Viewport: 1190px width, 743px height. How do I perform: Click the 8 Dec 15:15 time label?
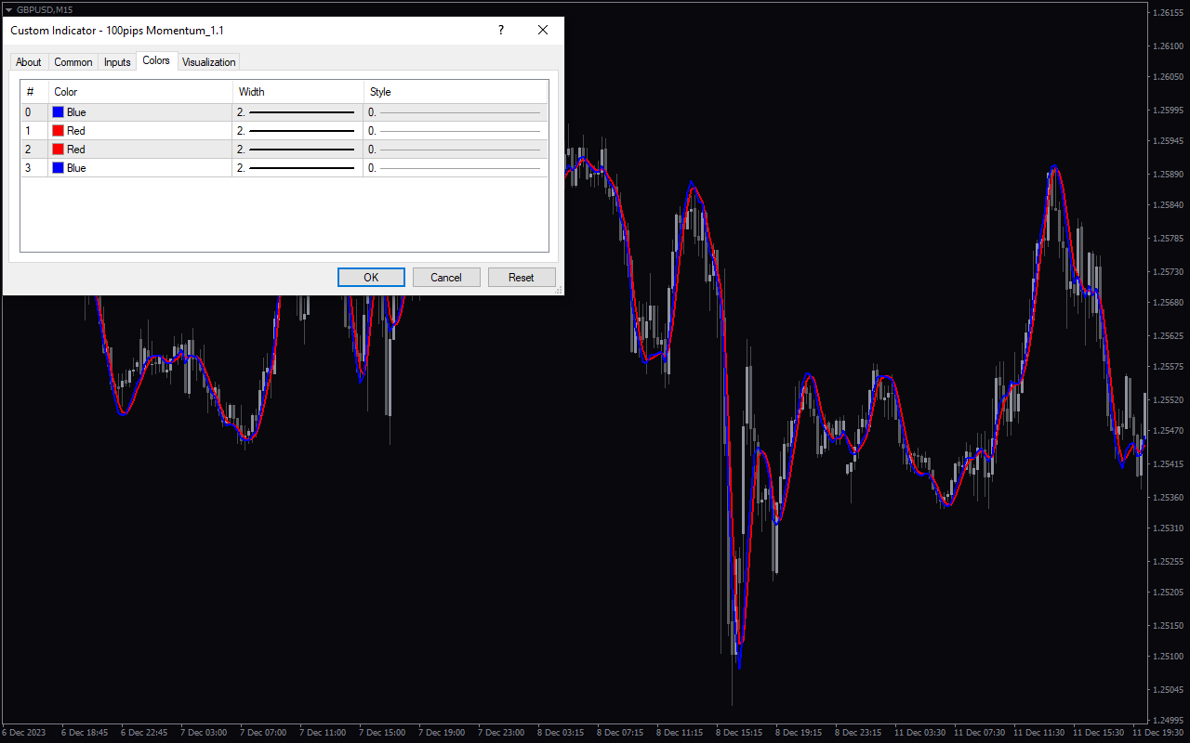737,732
